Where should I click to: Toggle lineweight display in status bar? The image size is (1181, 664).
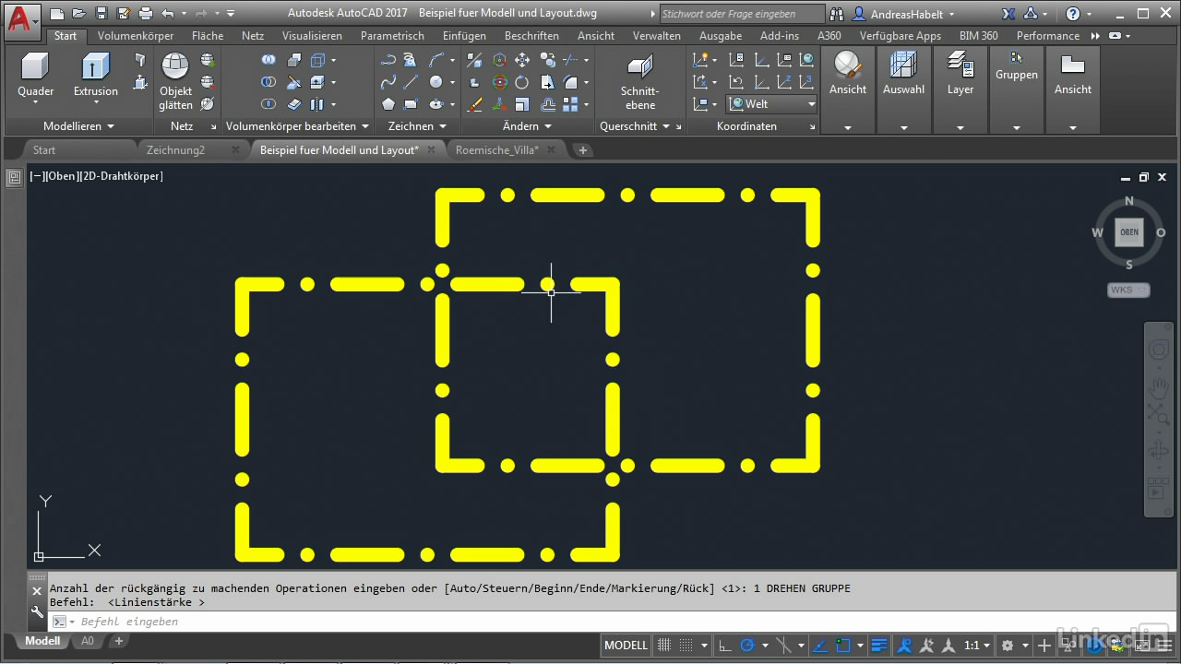[x=879, y=646]
